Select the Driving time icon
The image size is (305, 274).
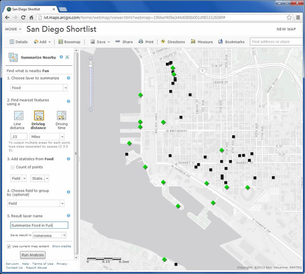coord(61,116)
